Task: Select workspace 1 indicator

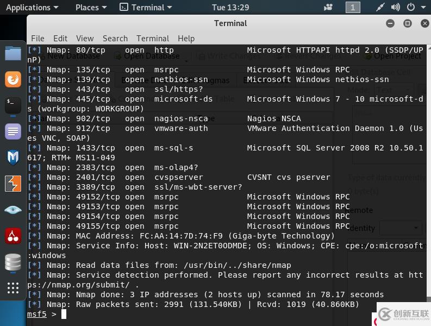Action: [x=353, y=8]
